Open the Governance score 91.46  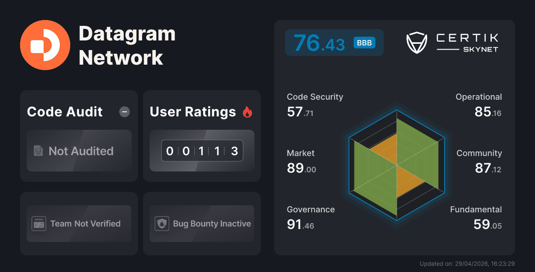(300, 225)
